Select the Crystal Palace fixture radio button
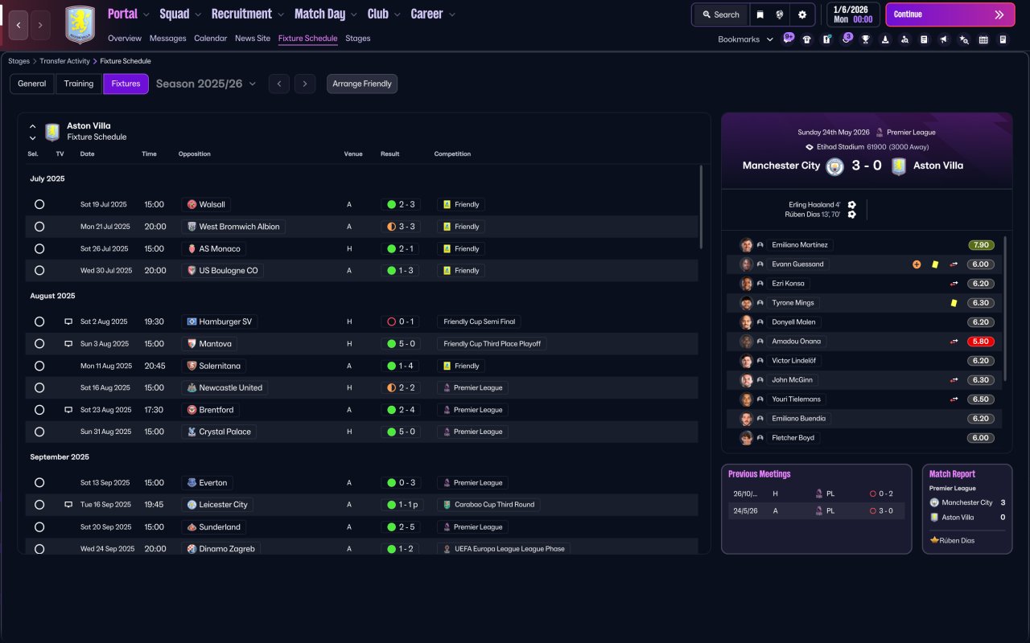The width and height of the screenshot is (1030, 643). point(39,432)
